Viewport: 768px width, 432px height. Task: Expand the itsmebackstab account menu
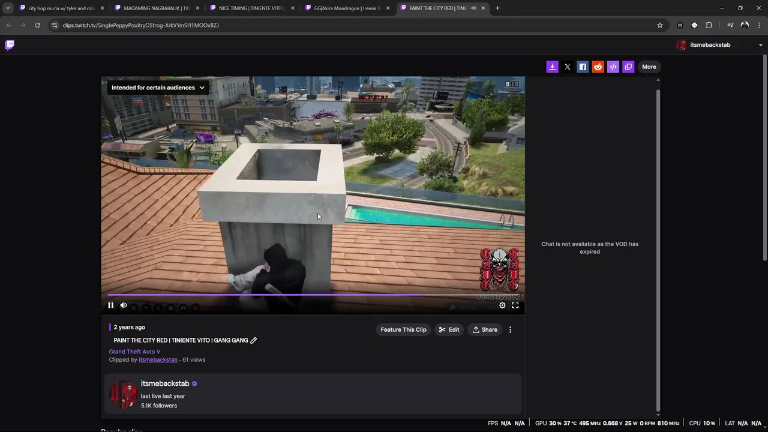pyautogui.click(x=760, y=45)
